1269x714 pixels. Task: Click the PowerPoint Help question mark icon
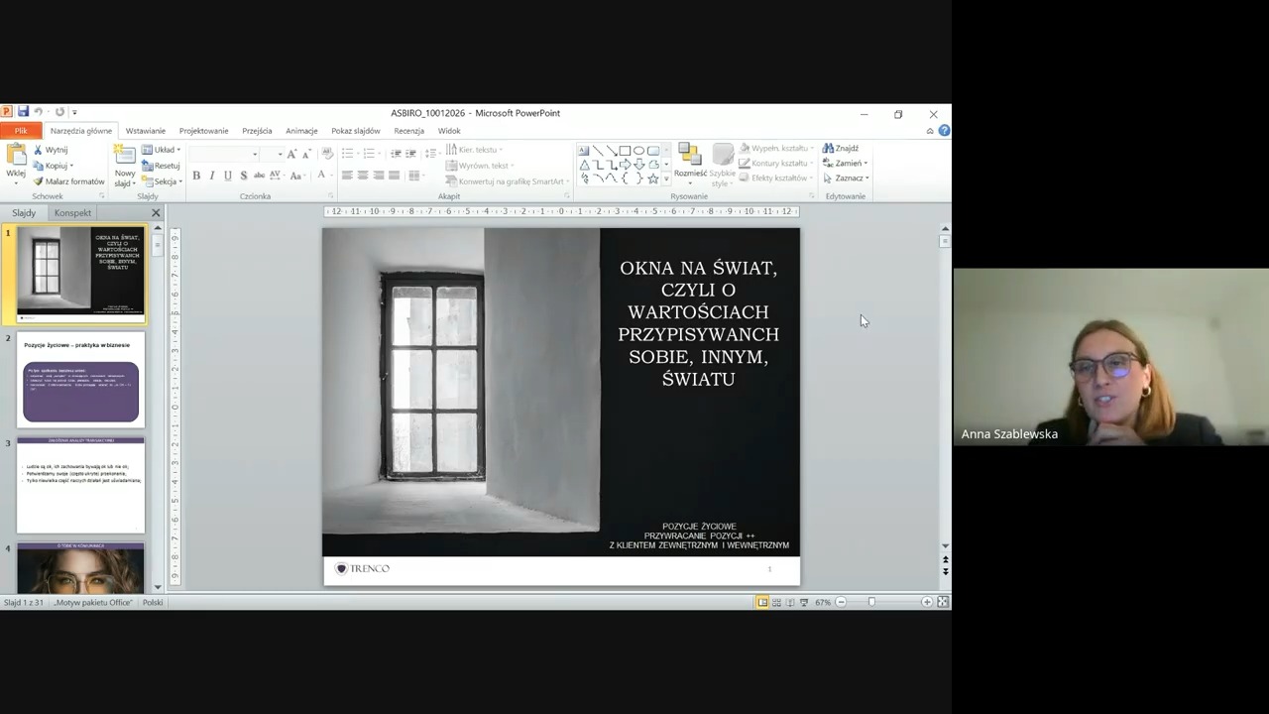click(944, 131)
